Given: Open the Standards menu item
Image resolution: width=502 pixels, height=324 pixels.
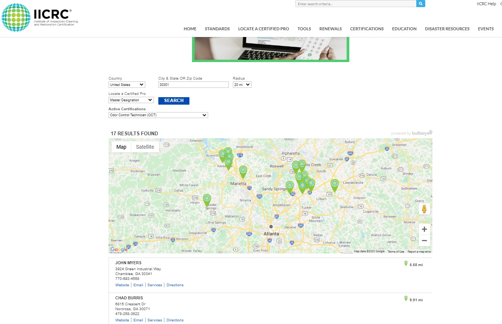Looking at the screenshot, I should click(x=217, y=29).
